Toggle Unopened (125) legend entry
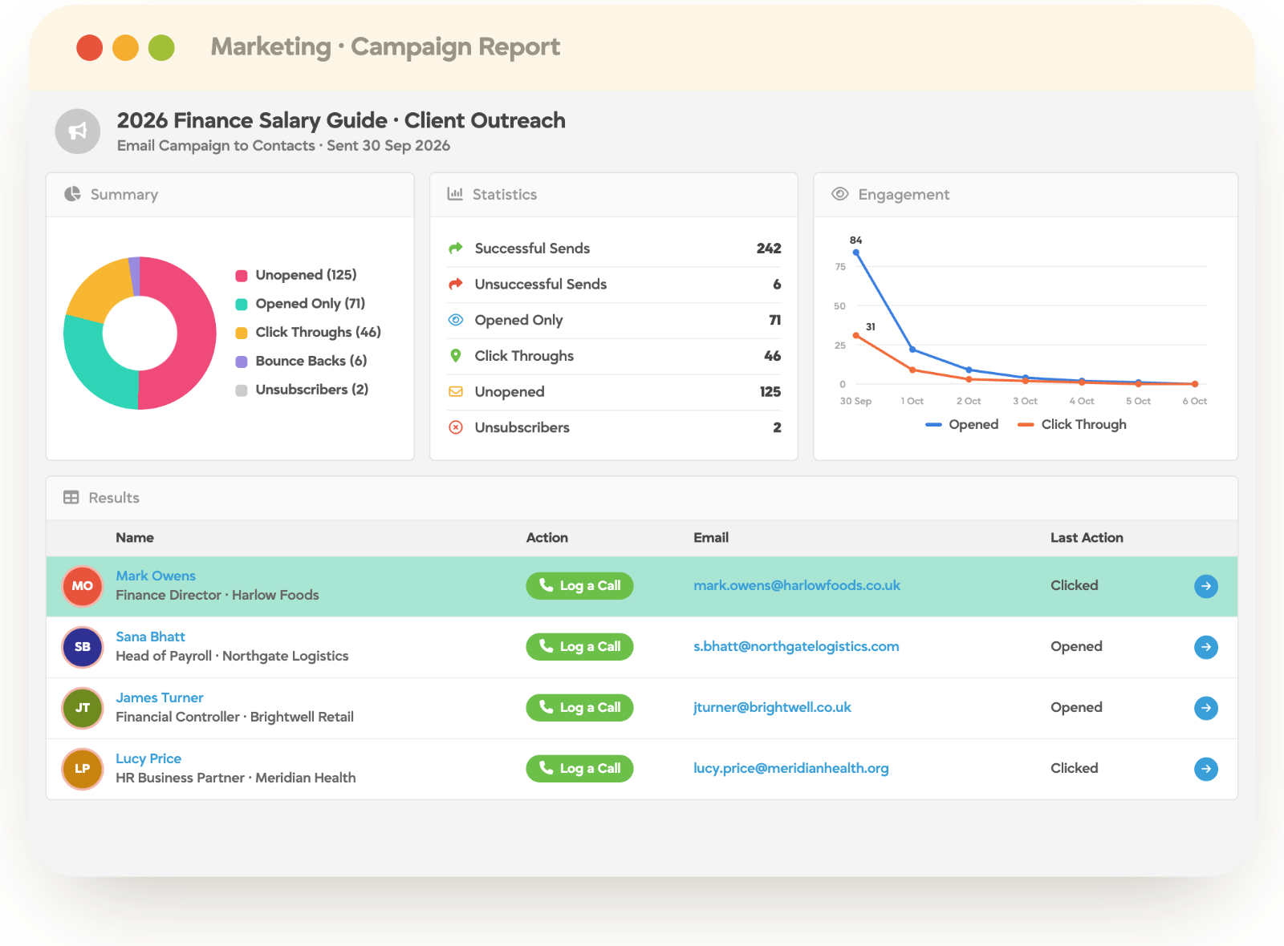The image size is (1284, 946). [x=296, y=275]
